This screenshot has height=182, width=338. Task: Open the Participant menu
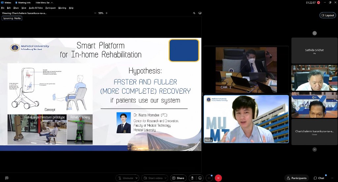[x=51, y=8]
